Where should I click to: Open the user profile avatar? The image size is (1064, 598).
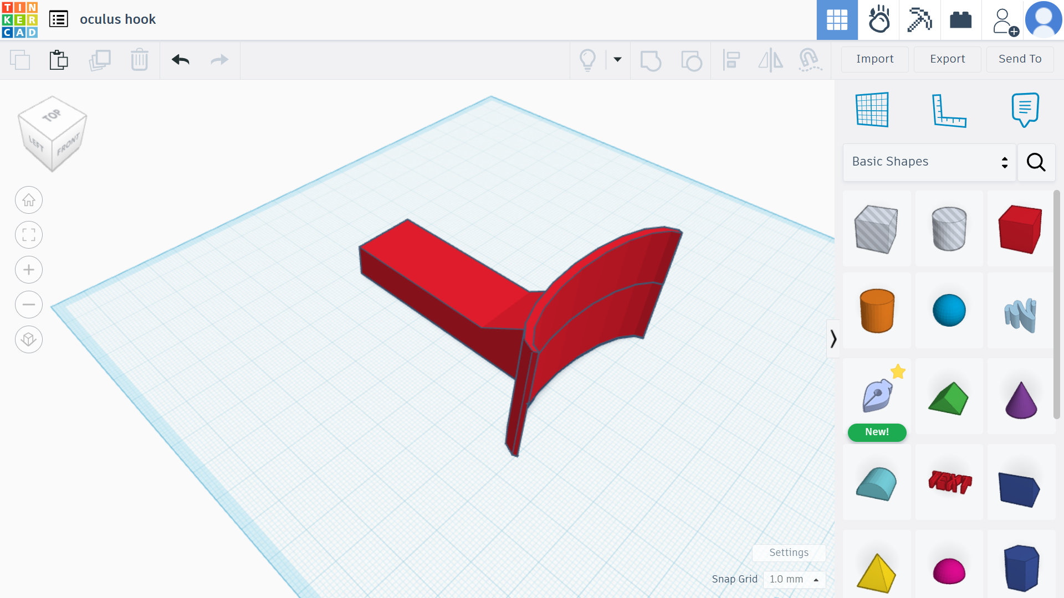1043,20
